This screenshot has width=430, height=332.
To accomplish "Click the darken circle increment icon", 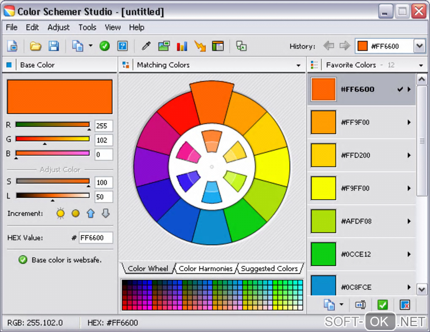I will pyautogui.click(x=75, y=213).
